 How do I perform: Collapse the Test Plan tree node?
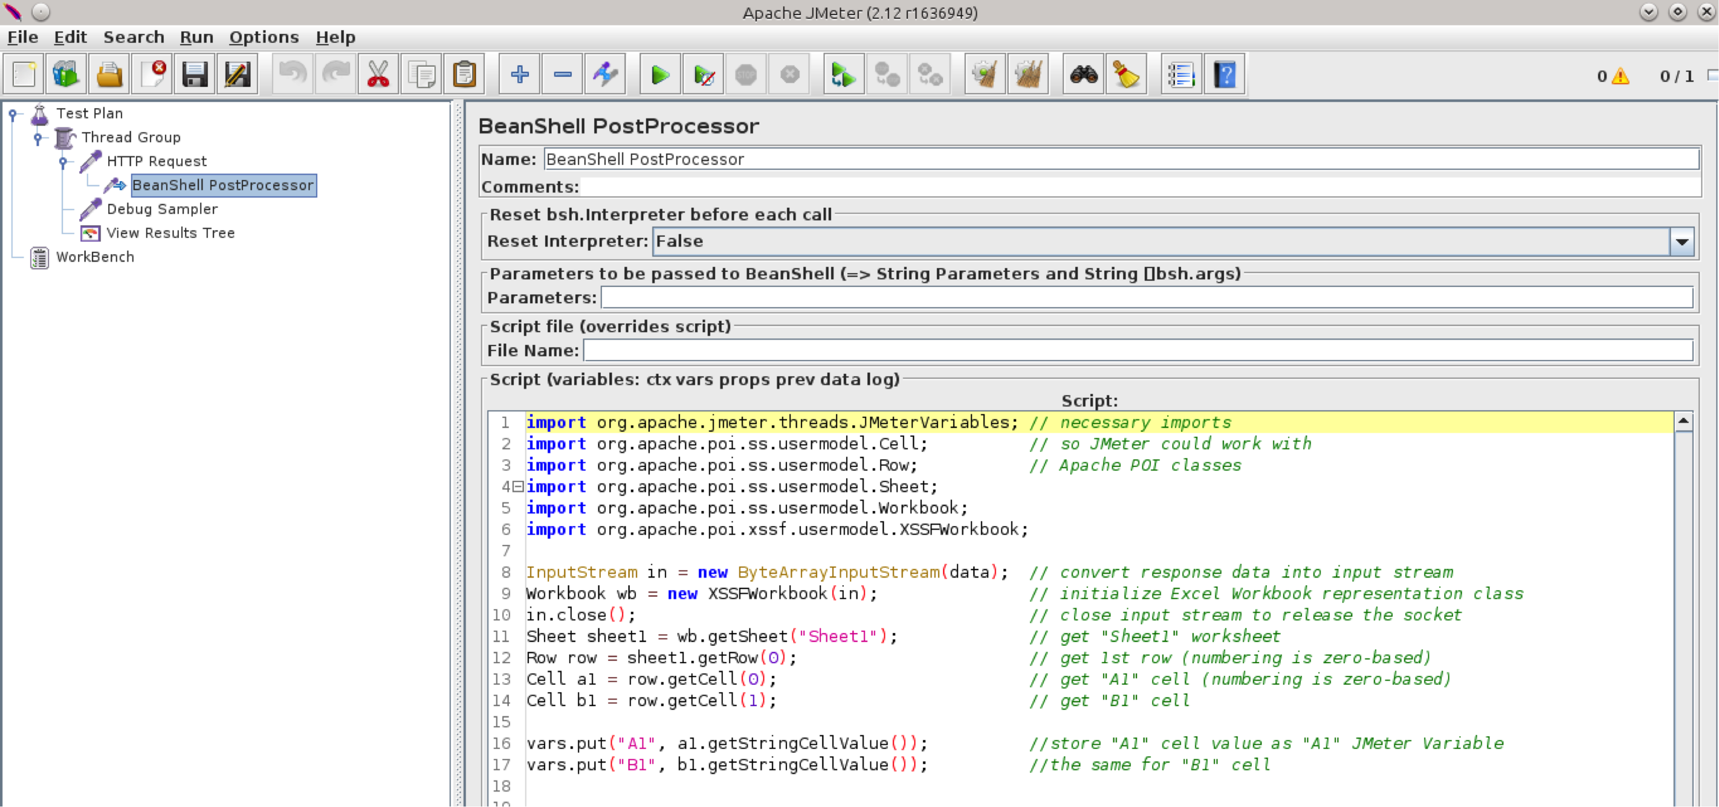pos(13,114)
